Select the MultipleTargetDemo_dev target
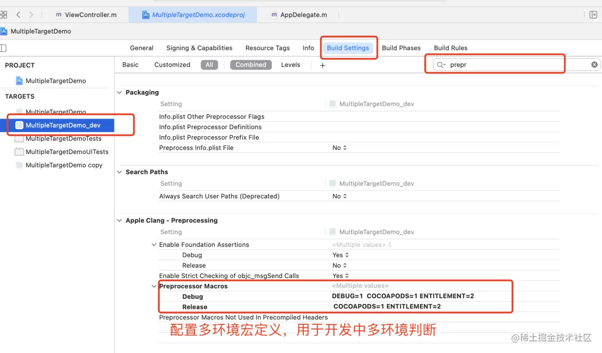602x353 pixels. point(57,125)
